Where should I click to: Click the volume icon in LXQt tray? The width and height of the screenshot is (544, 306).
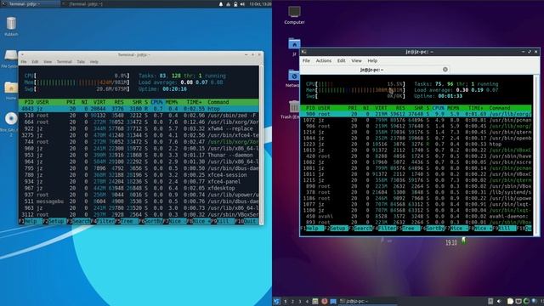tap(499, 302)
